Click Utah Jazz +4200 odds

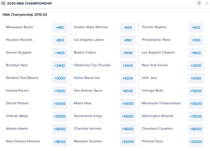tap(196, 78)
